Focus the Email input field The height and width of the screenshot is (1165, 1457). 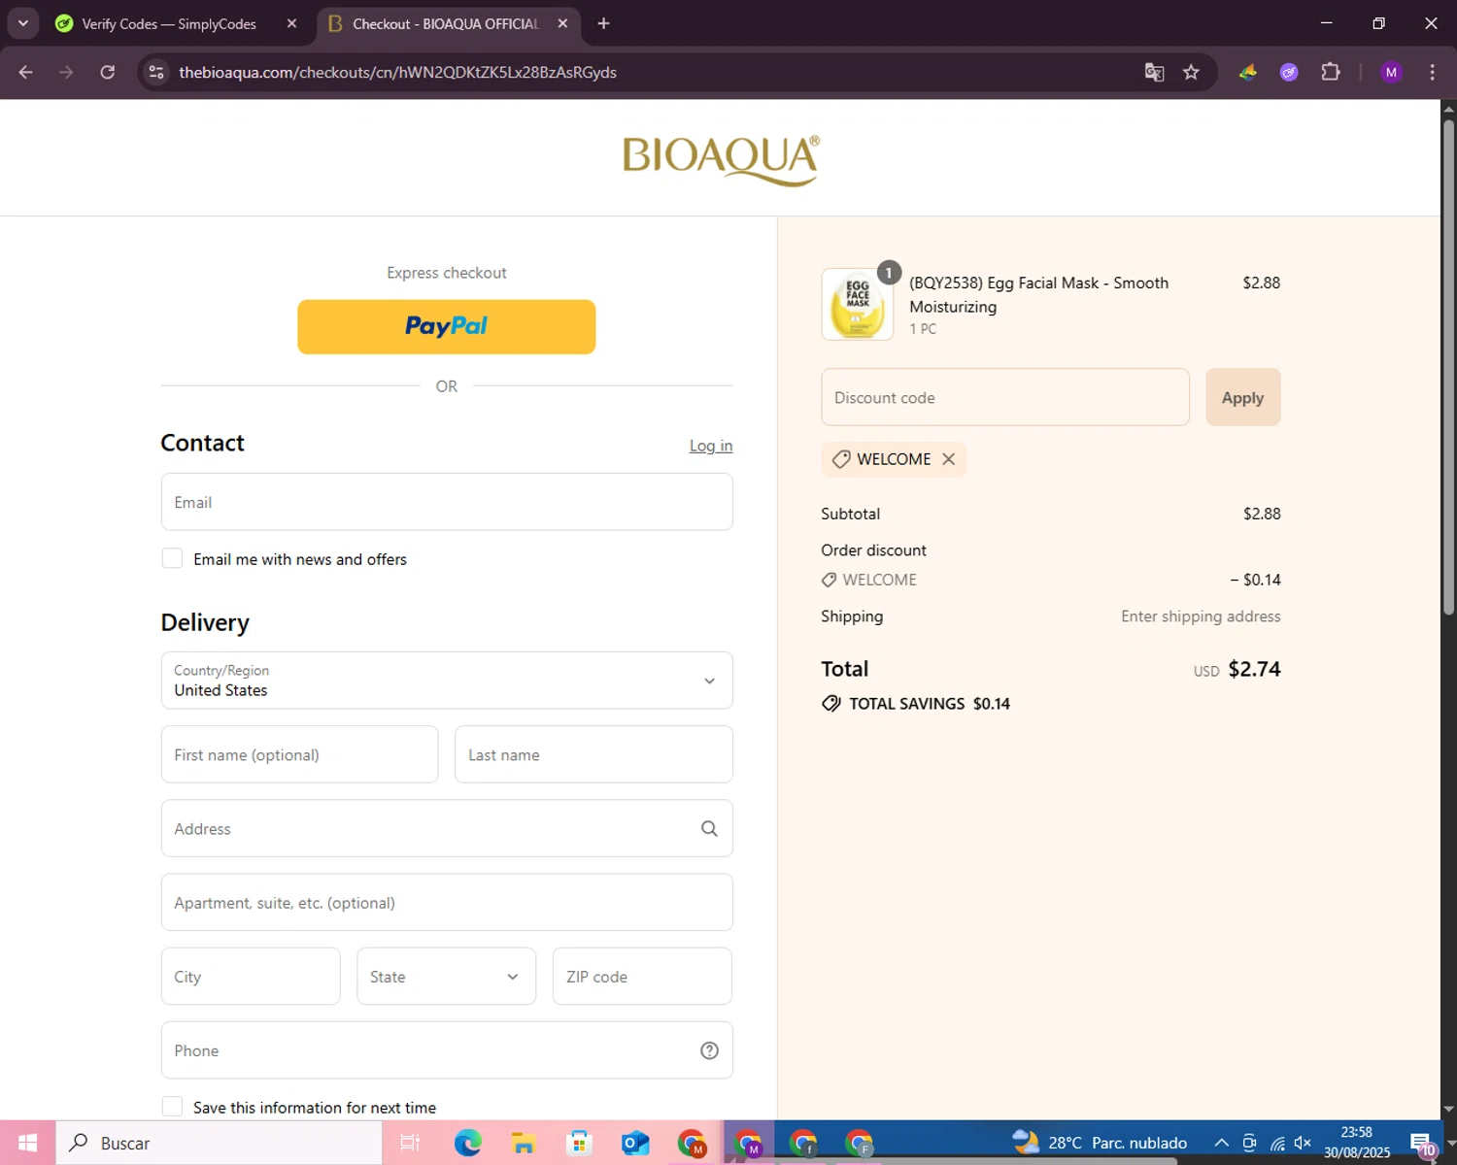[x=447, y=502]
